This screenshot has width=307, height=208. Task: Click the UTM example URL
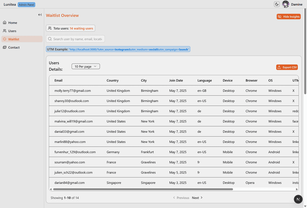tap(129, 49)
